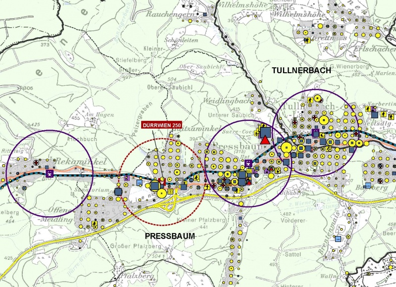Screen dimensions: 396x287
Task: Click the purple station icon inside the Tullnerbach circle
Action: click(316, 132)
